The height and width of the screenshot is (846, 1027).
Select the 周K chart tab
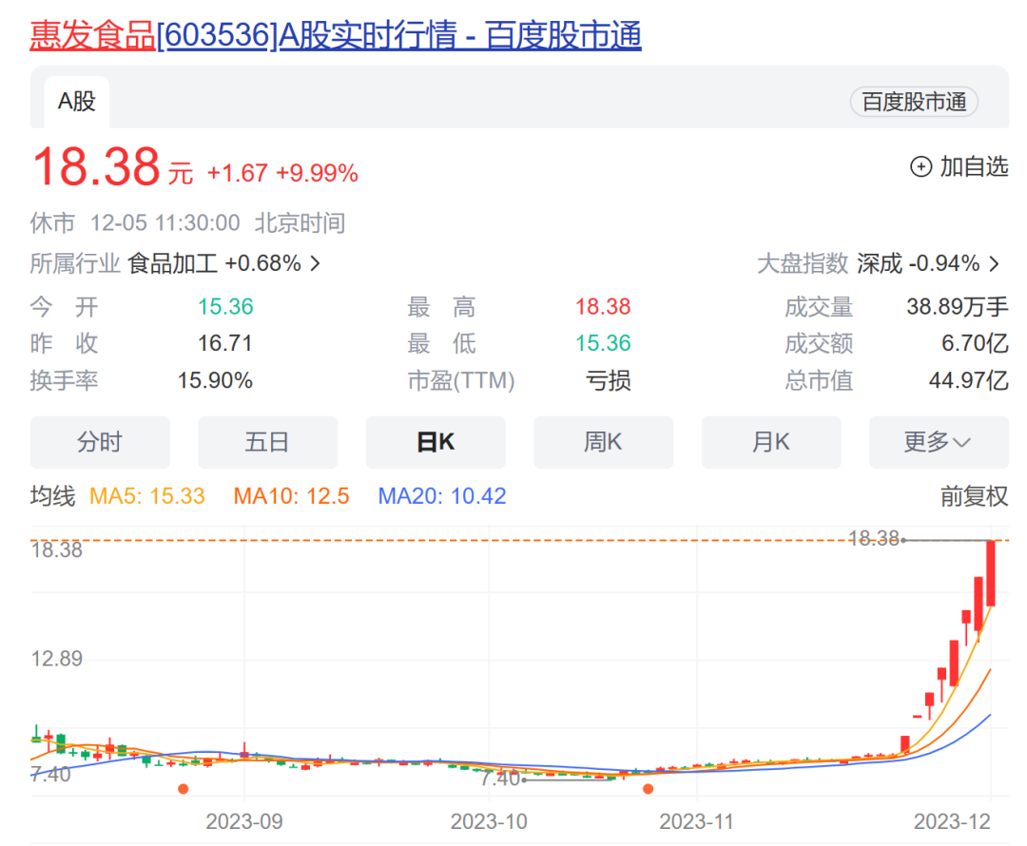tap(603, 442)
